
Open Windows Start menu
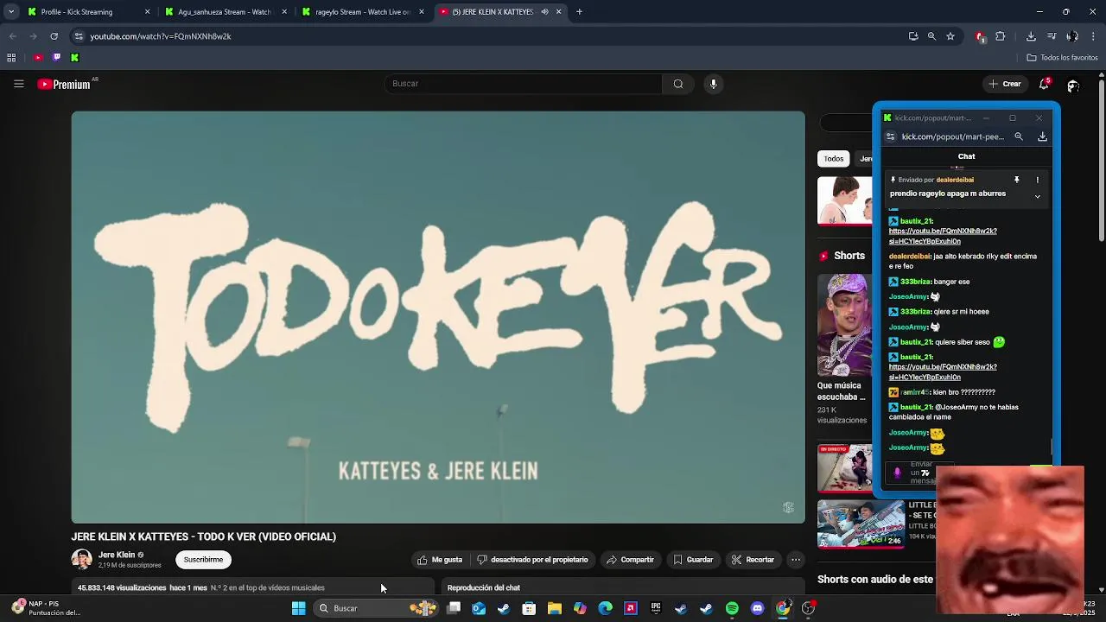[x=298, y=608]
